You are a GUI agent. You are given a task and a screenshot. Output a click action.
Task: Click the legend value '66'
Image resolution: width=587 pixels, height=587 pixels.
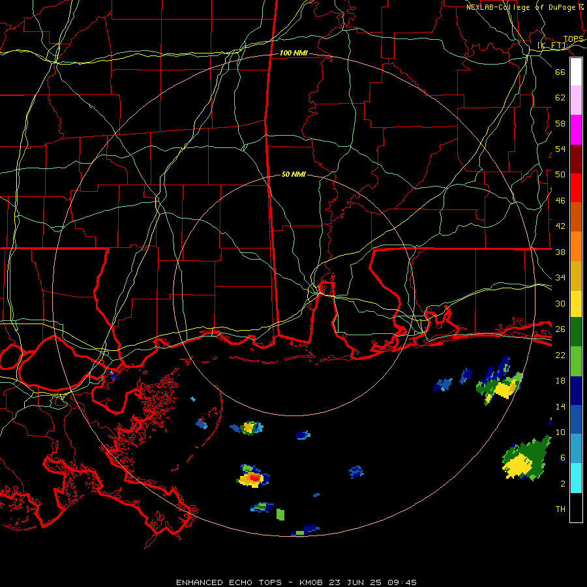point(560,72)
